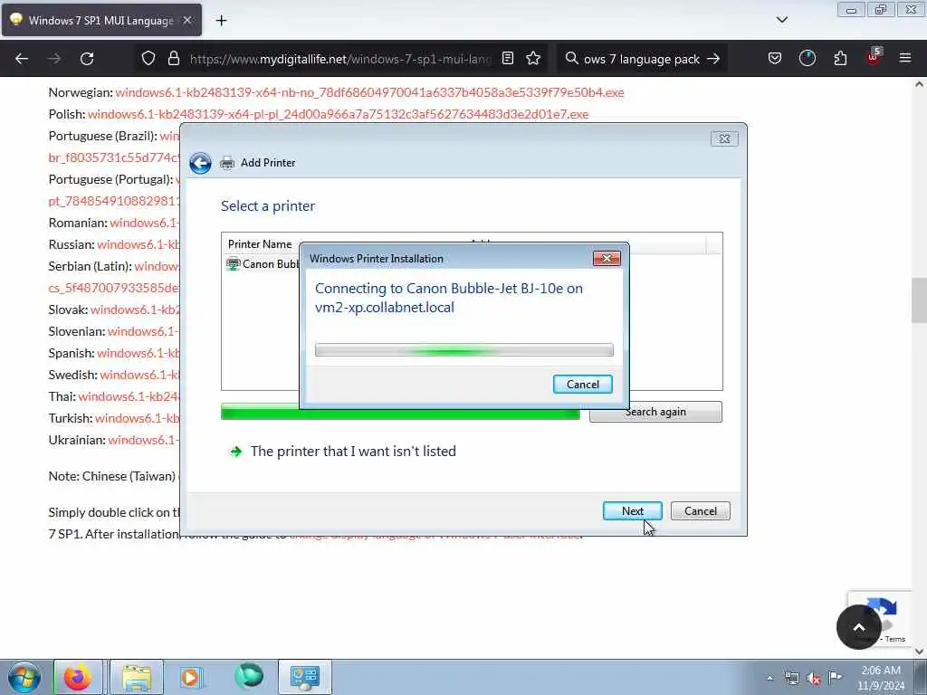The image size is (927, 695).
Task: Click the network tray icon
Action: 791,679
